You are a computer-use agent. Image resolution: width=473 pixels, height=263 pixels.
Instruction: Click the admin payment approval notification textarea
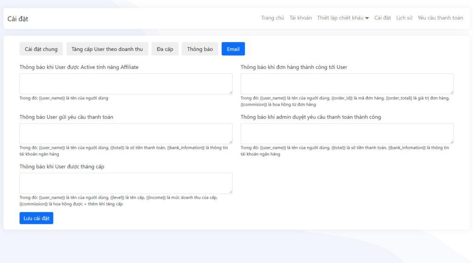tap(347, 134)
